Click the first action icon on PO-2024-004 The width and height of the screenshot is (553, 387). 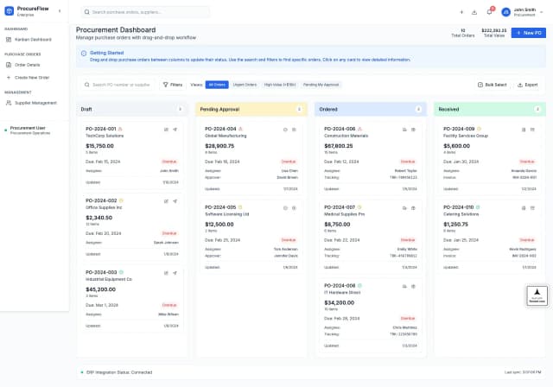coord(285,129)
